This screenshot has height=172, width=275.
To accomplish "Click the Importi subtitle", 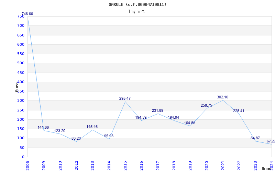I will tap(137, 12).
